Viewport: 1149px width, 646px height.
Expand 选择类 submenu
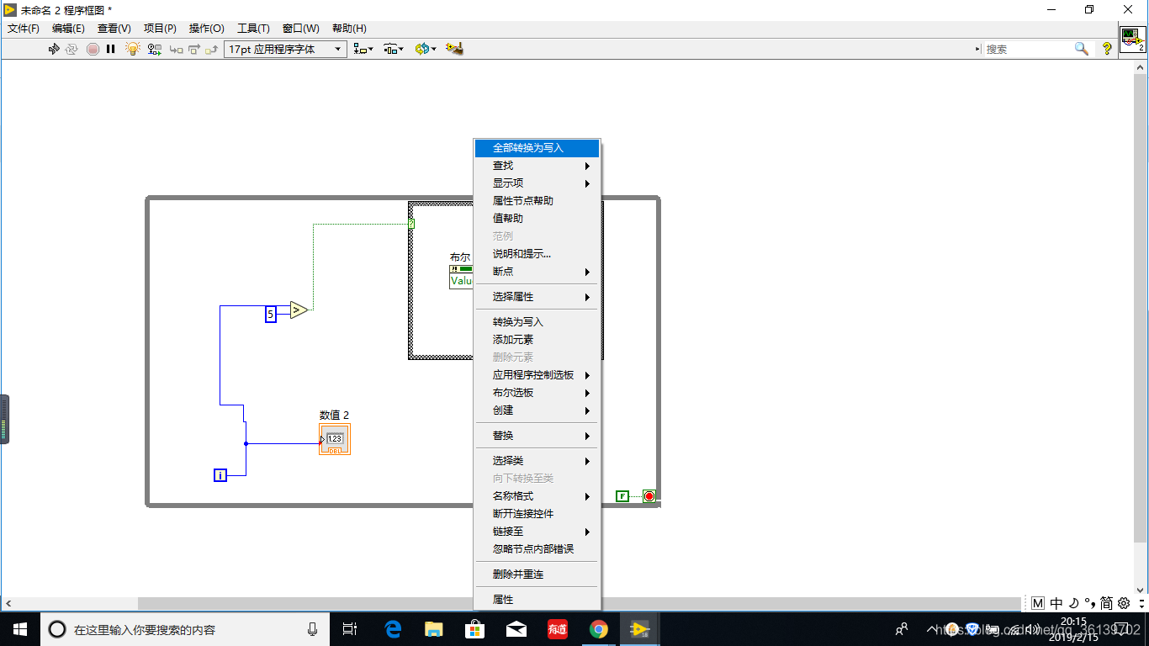pos(537,461)
